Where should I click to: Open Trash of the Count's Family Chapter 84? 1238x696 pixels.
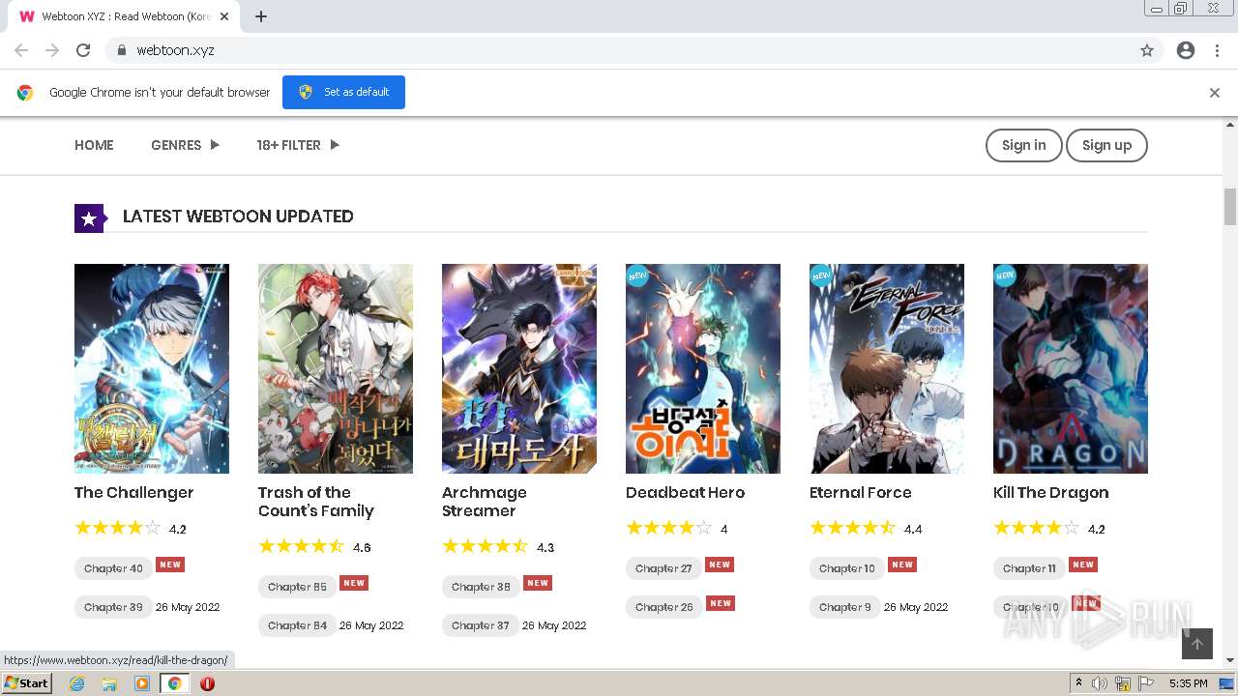[297, 625]
